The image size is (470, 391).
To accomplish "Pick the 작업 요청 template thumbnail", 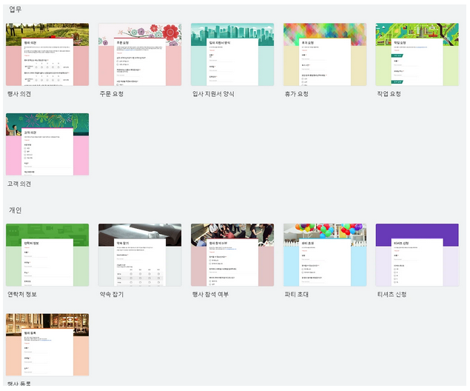I will [x=417, y=54].
